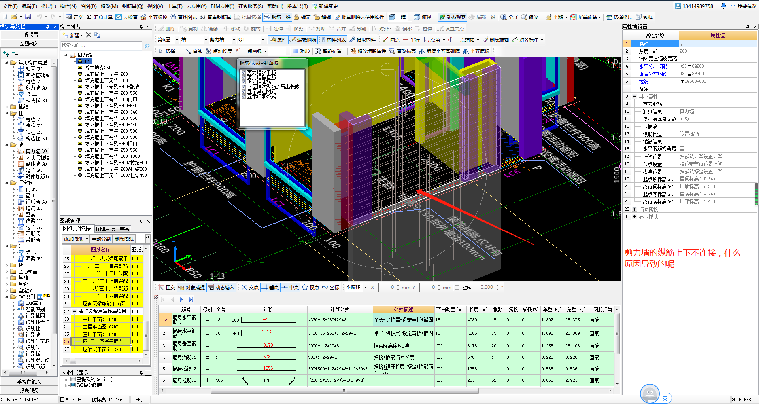Click the 删除辅轴 delete auxiliary axis tool

496,40
